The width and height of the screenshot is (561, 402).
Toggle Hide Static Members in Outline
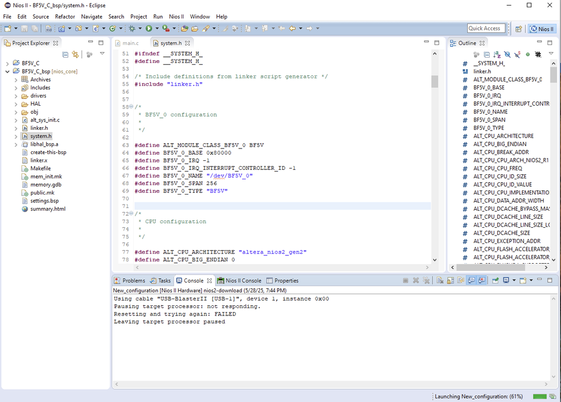pyautogui.click(x=517, y=55)
